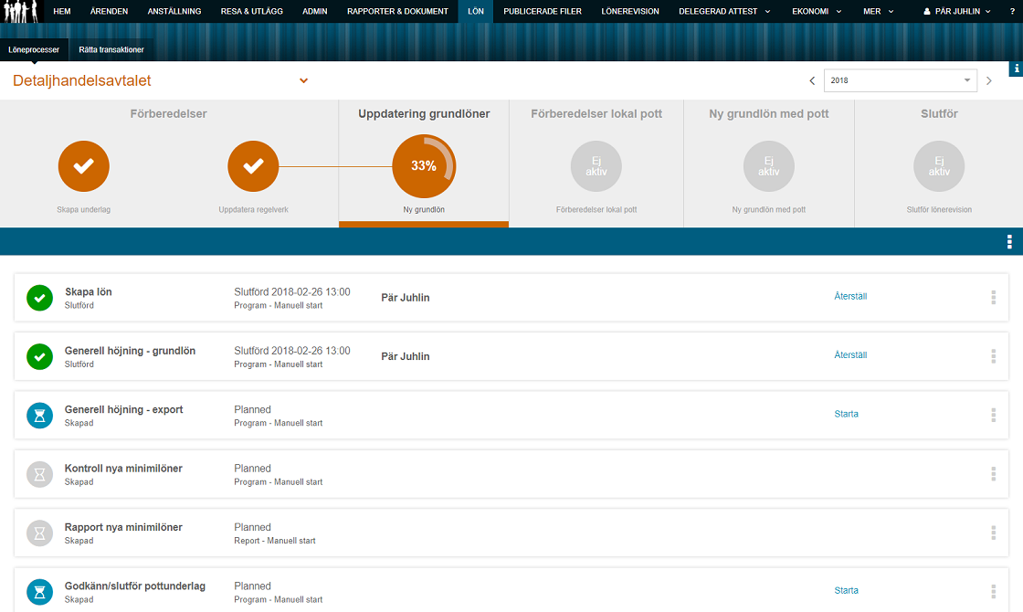
Task: Go to next year with right arrow
Action: (x=989, y=81)
